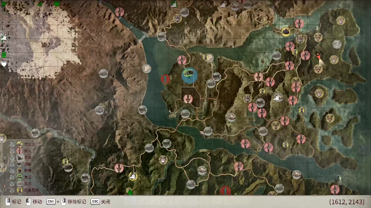The image size is (371, 208).
Task: Click the green item icon at bottom
Action: [129, 191]
